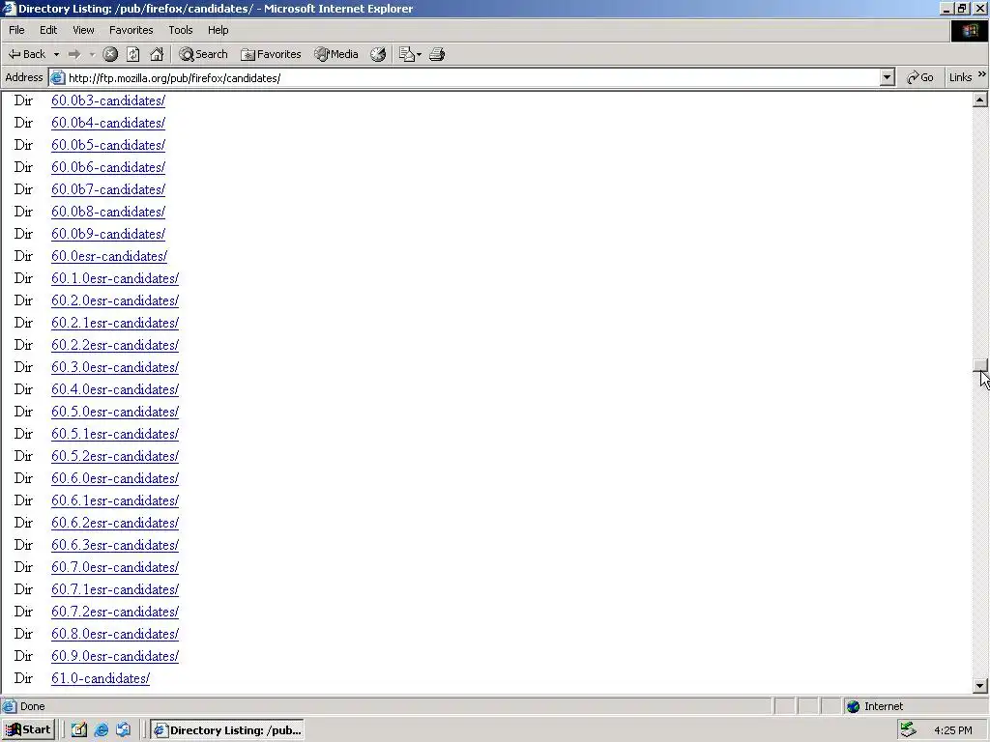
Task: Open the 60.3.0esr-candidates/ link
Action: click(115, 367)
